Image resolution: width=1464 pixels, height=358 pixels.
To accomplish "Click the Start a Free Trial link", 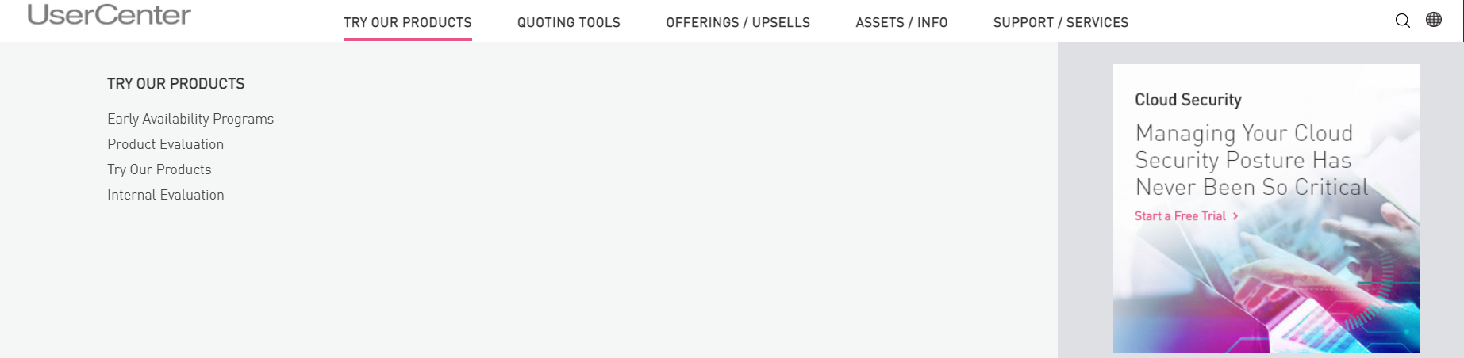I will click(1181, 216).
